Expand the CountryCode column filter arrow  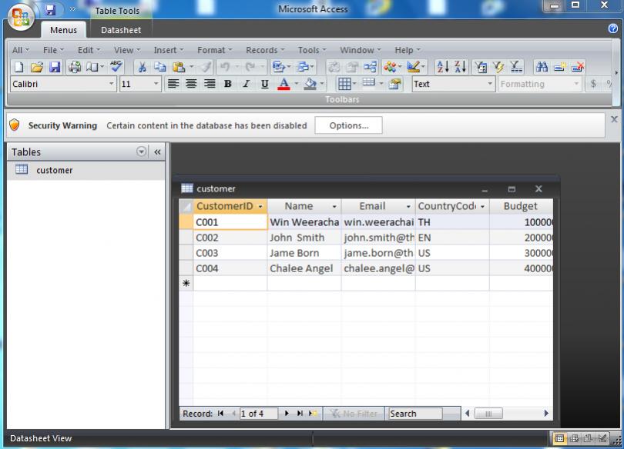tap(482, 207)
